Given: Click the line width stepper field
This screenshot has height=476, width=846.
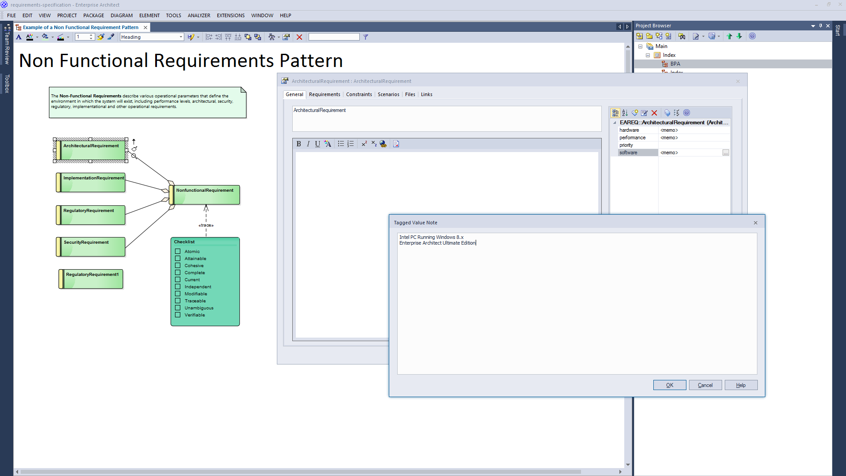Looking at the screenshot, I should tap(85, 37).
